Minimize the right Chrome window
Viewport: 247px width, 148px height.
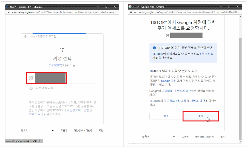coord(220,7)
